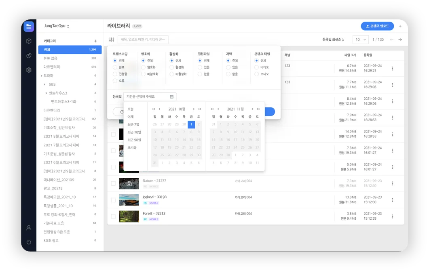Click the search input field
The width and height of the screenshot is (429, 271).
tap(143, 40)
